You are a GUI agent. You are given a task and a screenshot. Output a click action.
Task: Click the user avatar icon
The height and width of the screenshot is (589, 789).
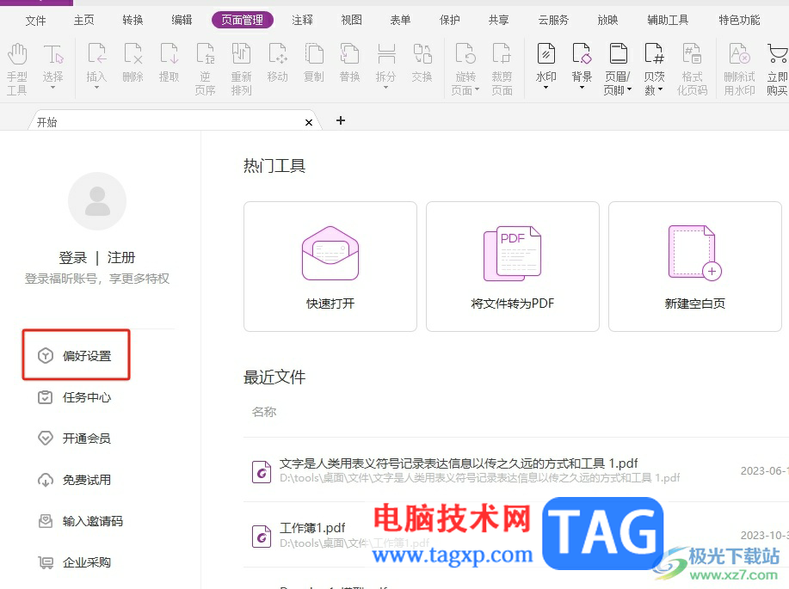(x=97, y=201)
